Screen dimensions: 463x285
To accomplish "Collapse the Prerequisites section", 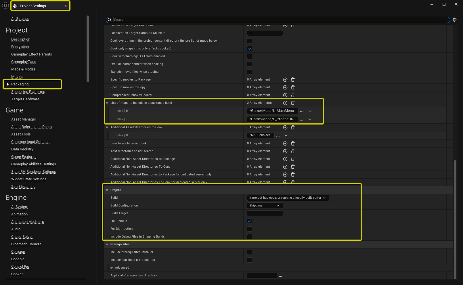I will (x=107, y=244).
